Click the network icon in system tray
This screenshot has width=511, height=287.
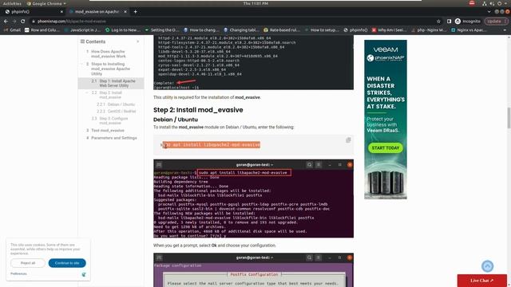pyautogui.click(x=485, y=3)
